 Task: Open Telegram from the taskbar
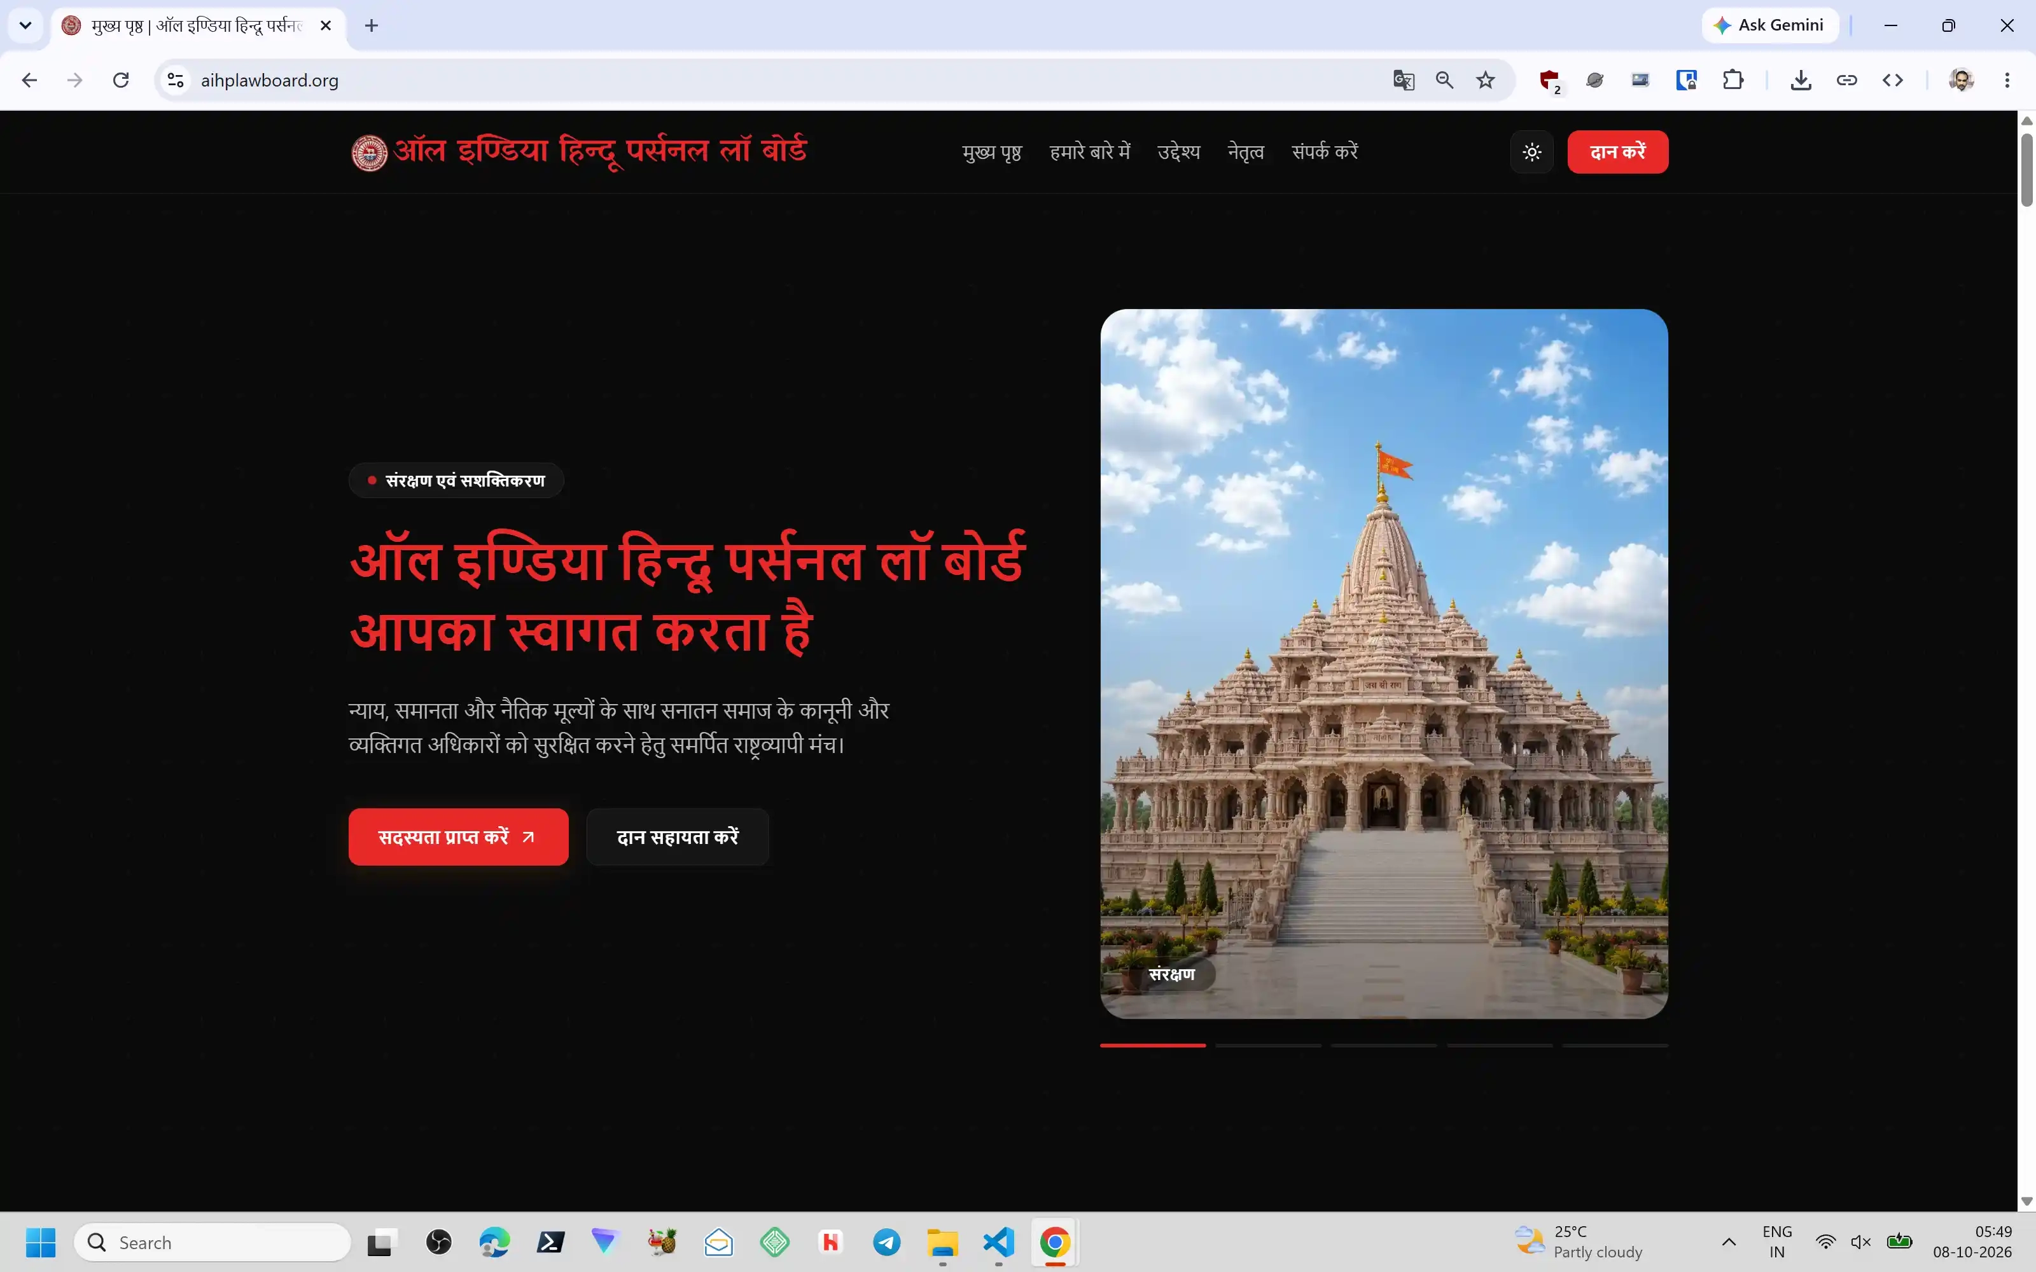point(887,1241)
